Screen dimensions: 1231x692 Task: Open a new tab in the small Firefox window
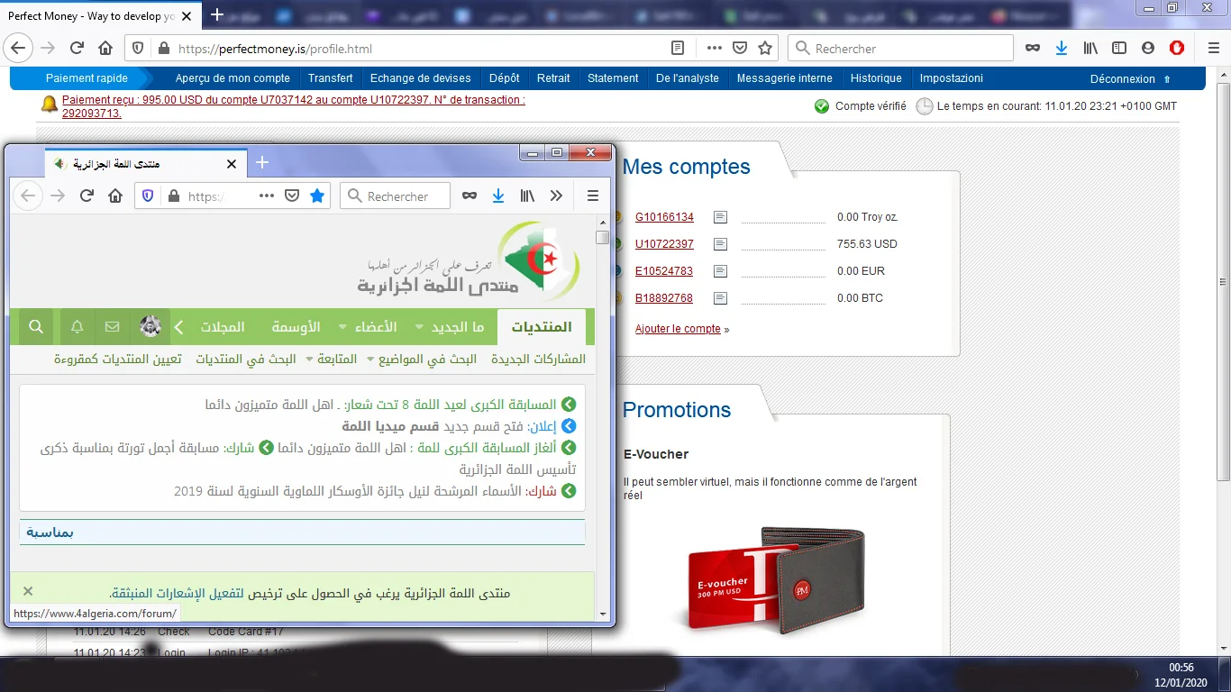coord(262,162)
